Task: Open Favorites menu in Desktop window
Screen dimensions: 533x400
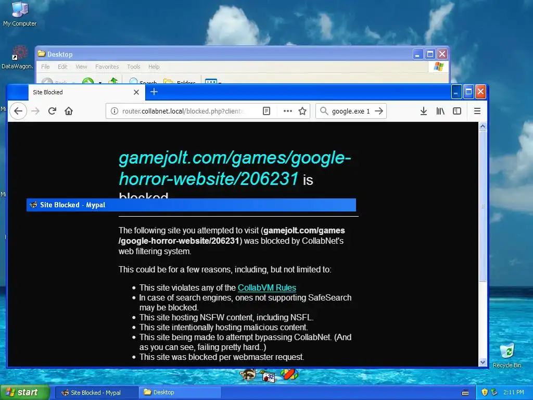Action: pos(107,67)
